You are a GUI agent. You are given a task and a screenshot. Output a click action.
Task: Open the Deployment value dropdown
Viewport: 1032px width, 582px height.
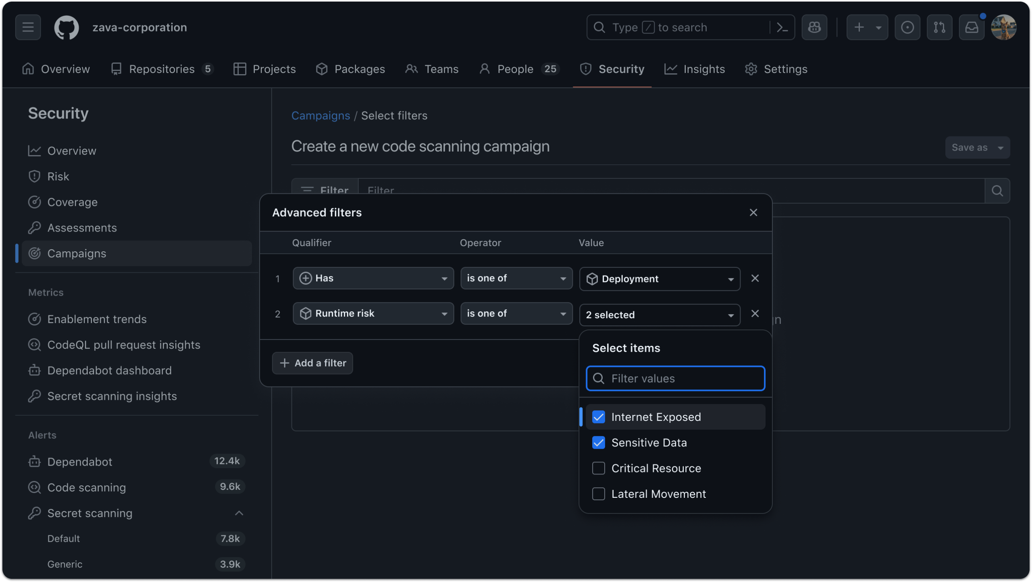click(660, 278)
